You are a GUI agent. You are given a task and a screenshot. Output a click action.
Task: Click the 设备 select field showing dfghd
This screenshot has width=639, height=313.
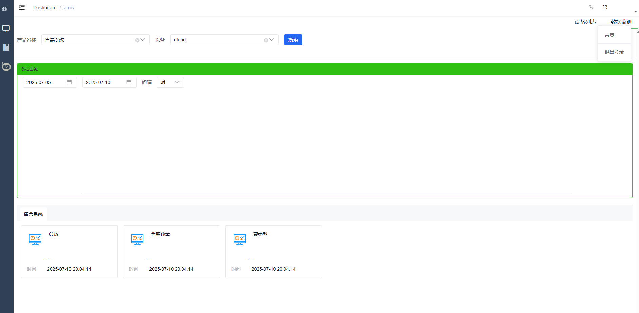pos(224,40)
